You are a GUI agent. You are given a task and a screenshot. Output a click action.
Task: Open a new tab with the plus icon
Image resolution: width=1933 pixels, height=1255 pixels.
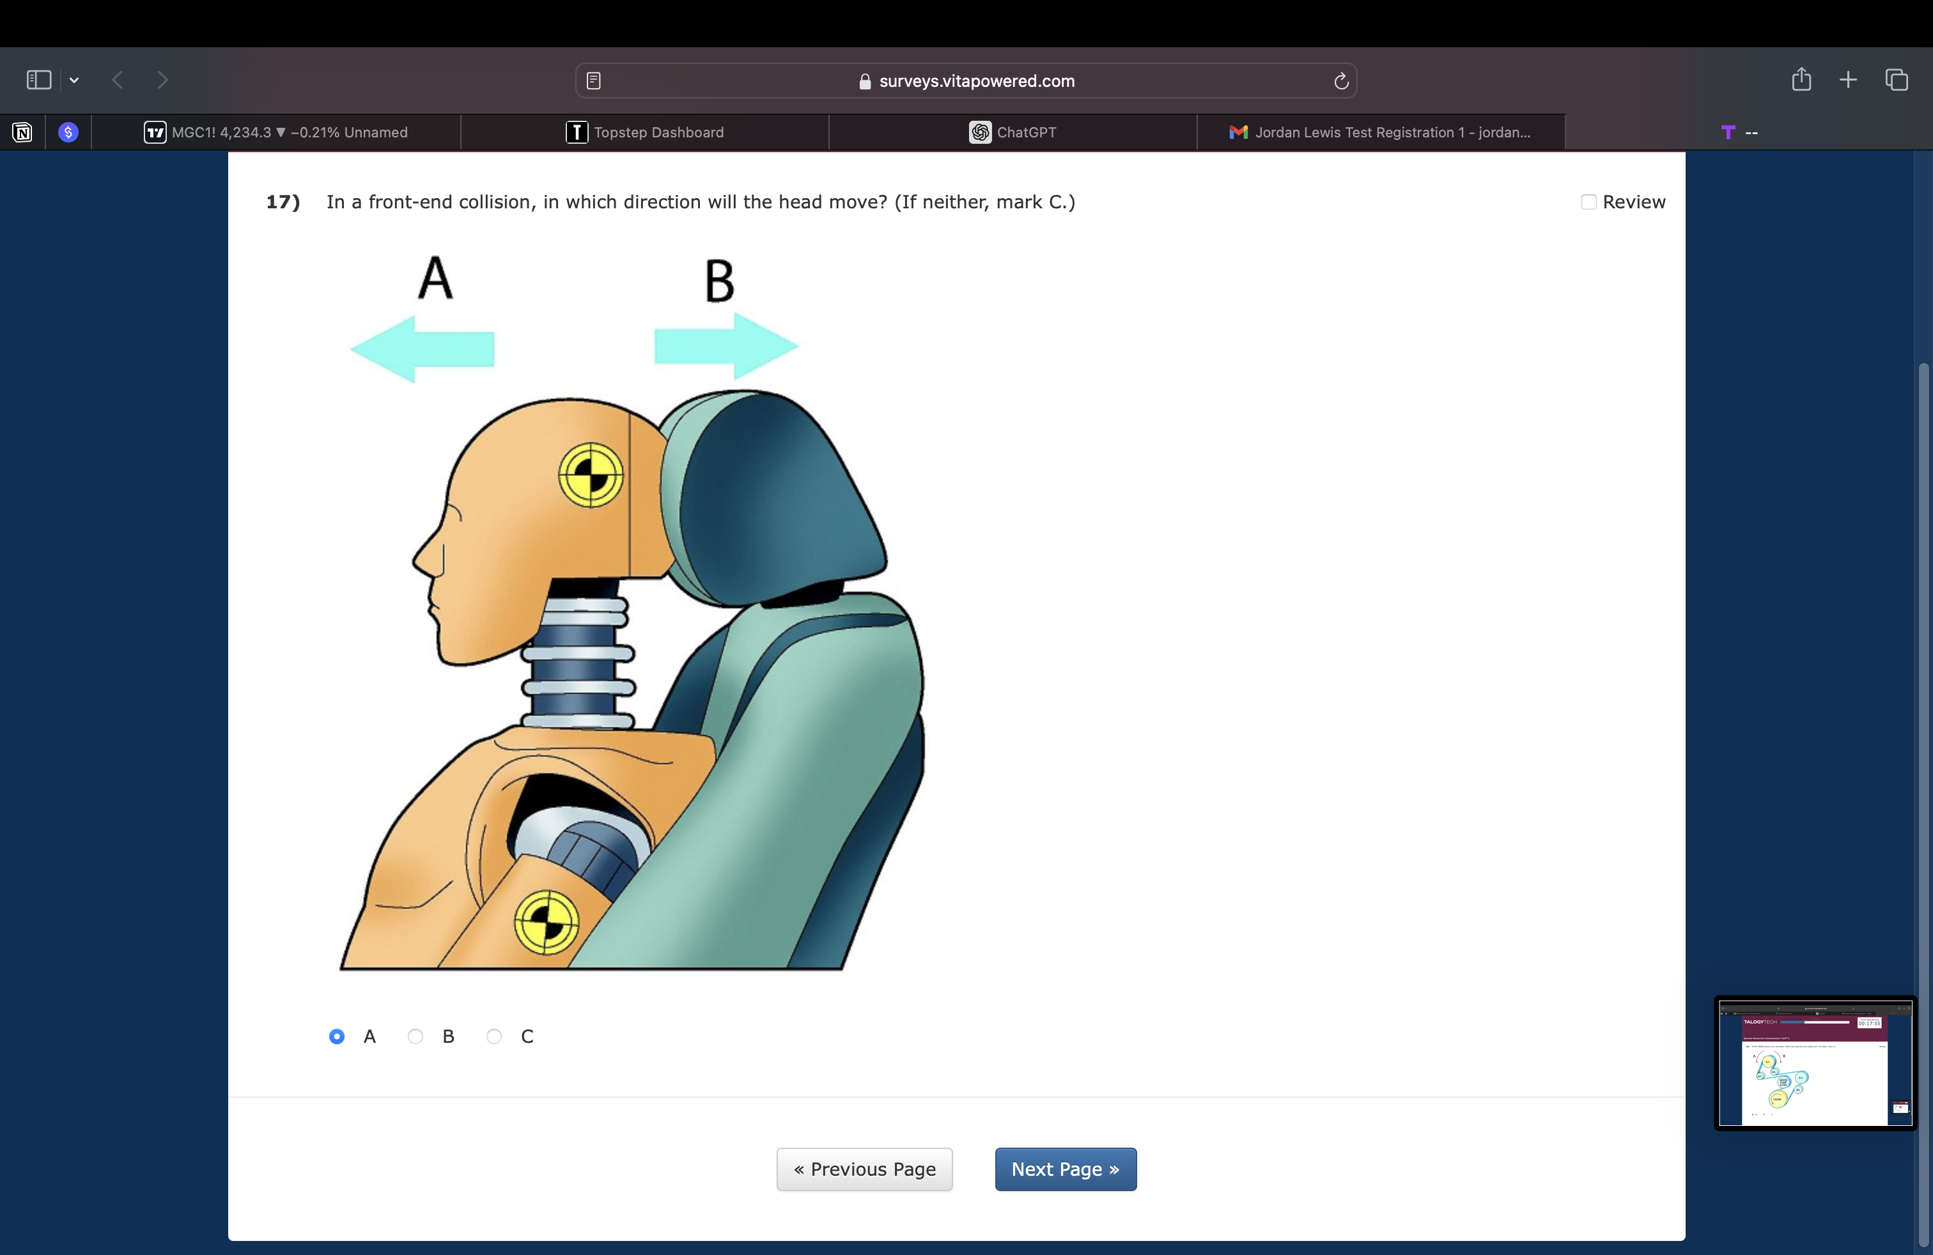tap(1848, 79)
